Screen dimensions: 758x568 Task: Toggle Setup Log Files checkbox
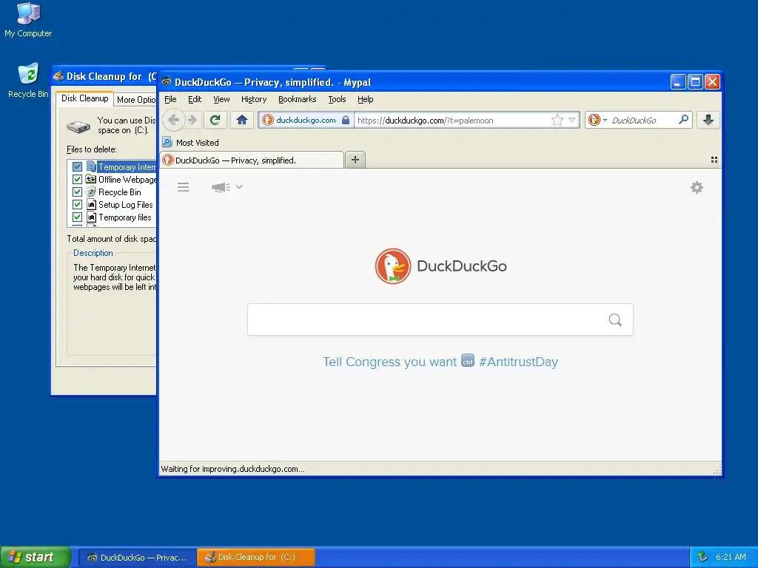pos(77,204)
